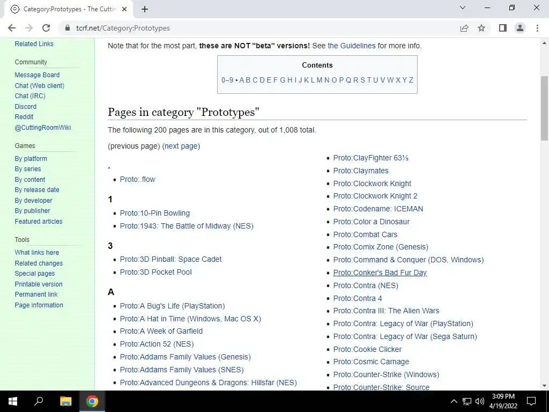
Task: Open Proto:10-Pin Bowling page
Action: (155, 213)
